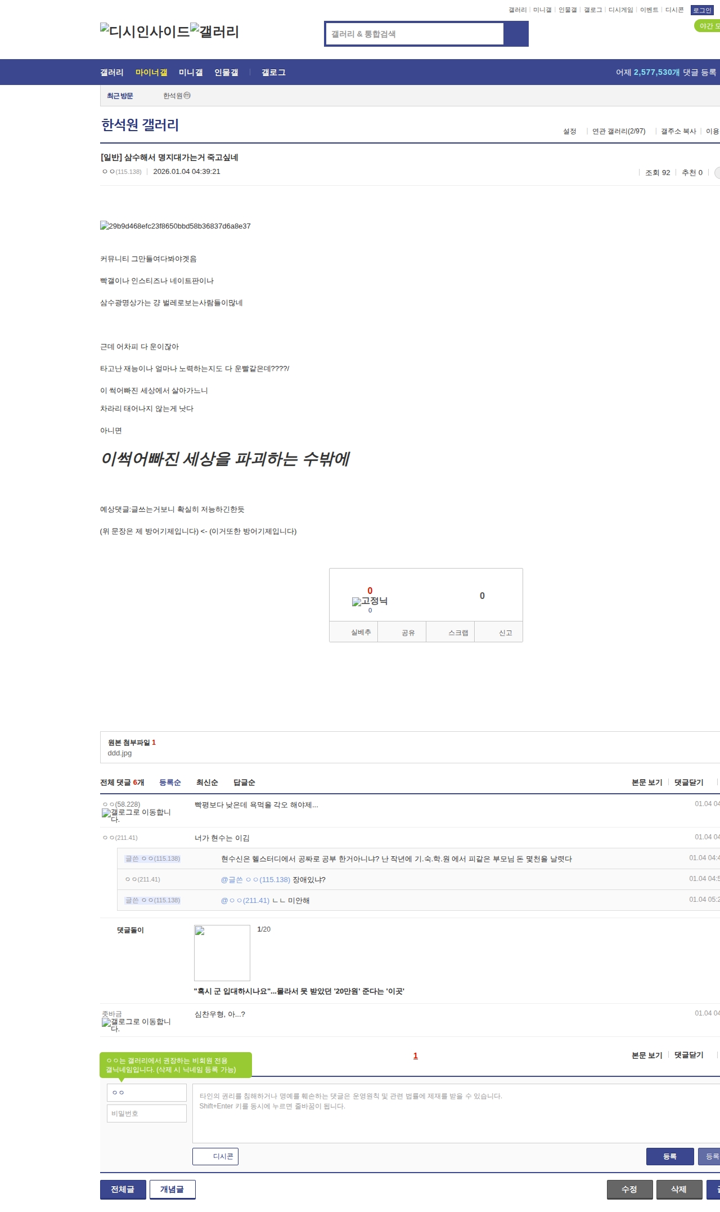The width and height of the screenshot is (720, 1212).
Task: Select 마이너갤 in the navigation bar
Action: [151, 72]
